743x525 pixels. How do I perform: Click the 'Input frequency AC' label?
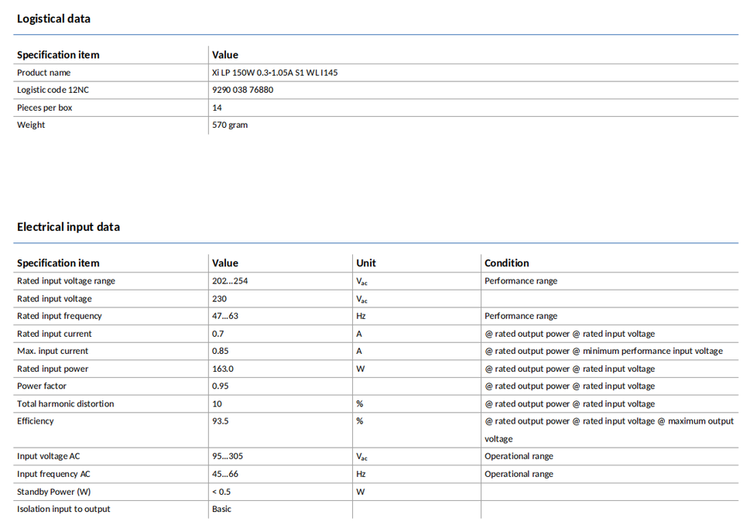pyautogui.click(x=53, y=474)
